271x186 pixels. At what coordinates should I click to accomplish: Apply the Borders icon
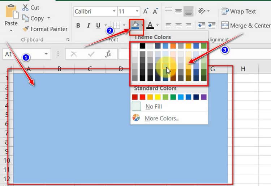[116, 25]
